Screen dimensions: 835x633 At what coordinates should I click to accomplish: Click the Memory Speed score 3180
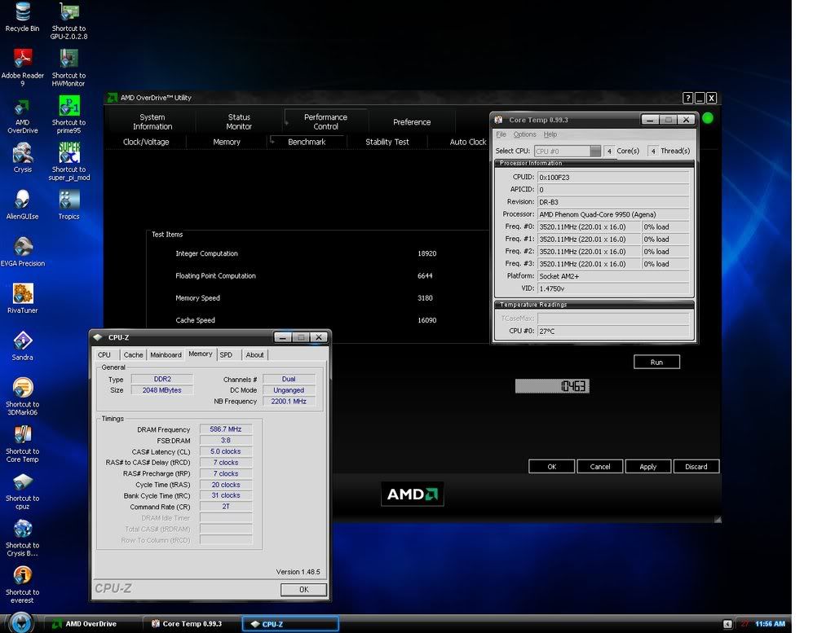(425, 298)
